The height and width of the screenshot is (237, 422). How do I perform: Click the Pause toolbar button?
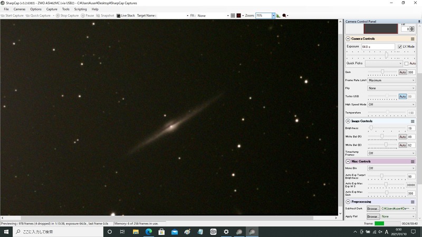[x=88, y=16]
